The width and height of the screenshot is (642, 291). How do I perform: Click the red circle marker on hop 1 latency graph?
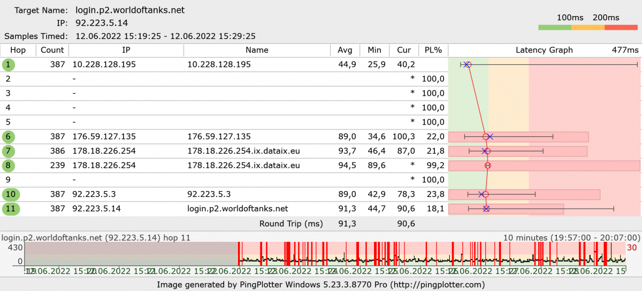(468, 65)
